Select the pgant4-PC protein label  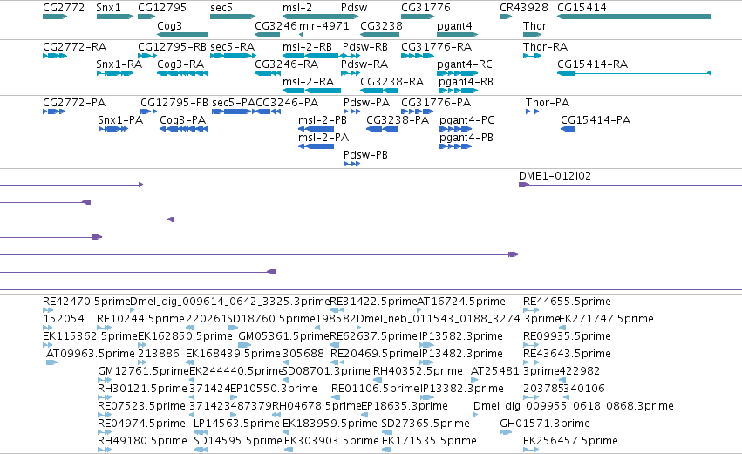pos(466,120)
